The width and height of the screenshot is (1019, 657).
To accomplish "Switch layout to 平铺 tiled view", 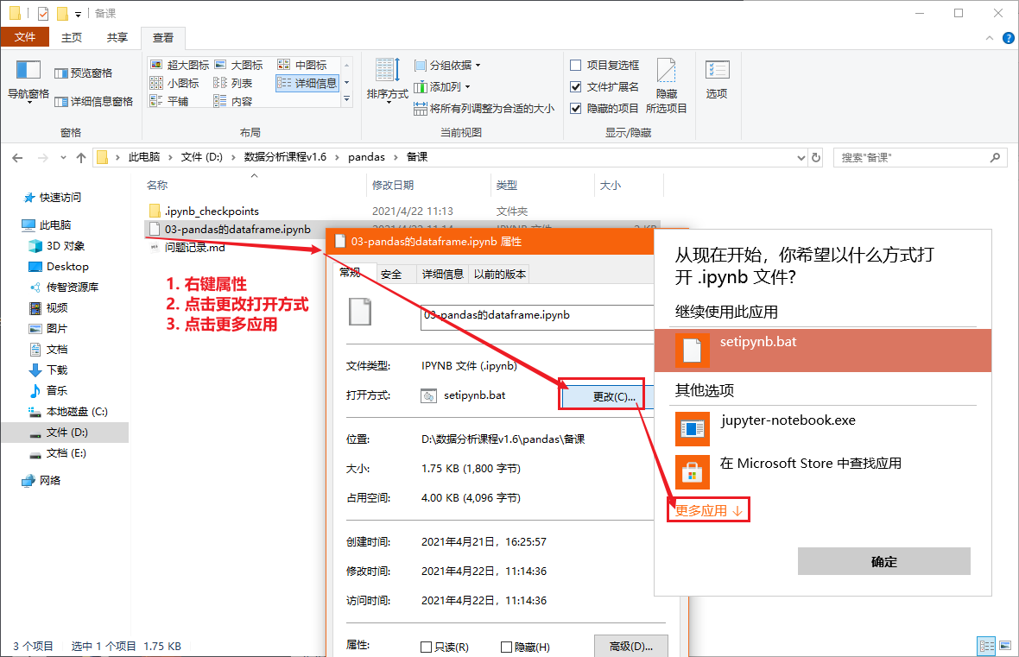I will [x=179, y=99].
